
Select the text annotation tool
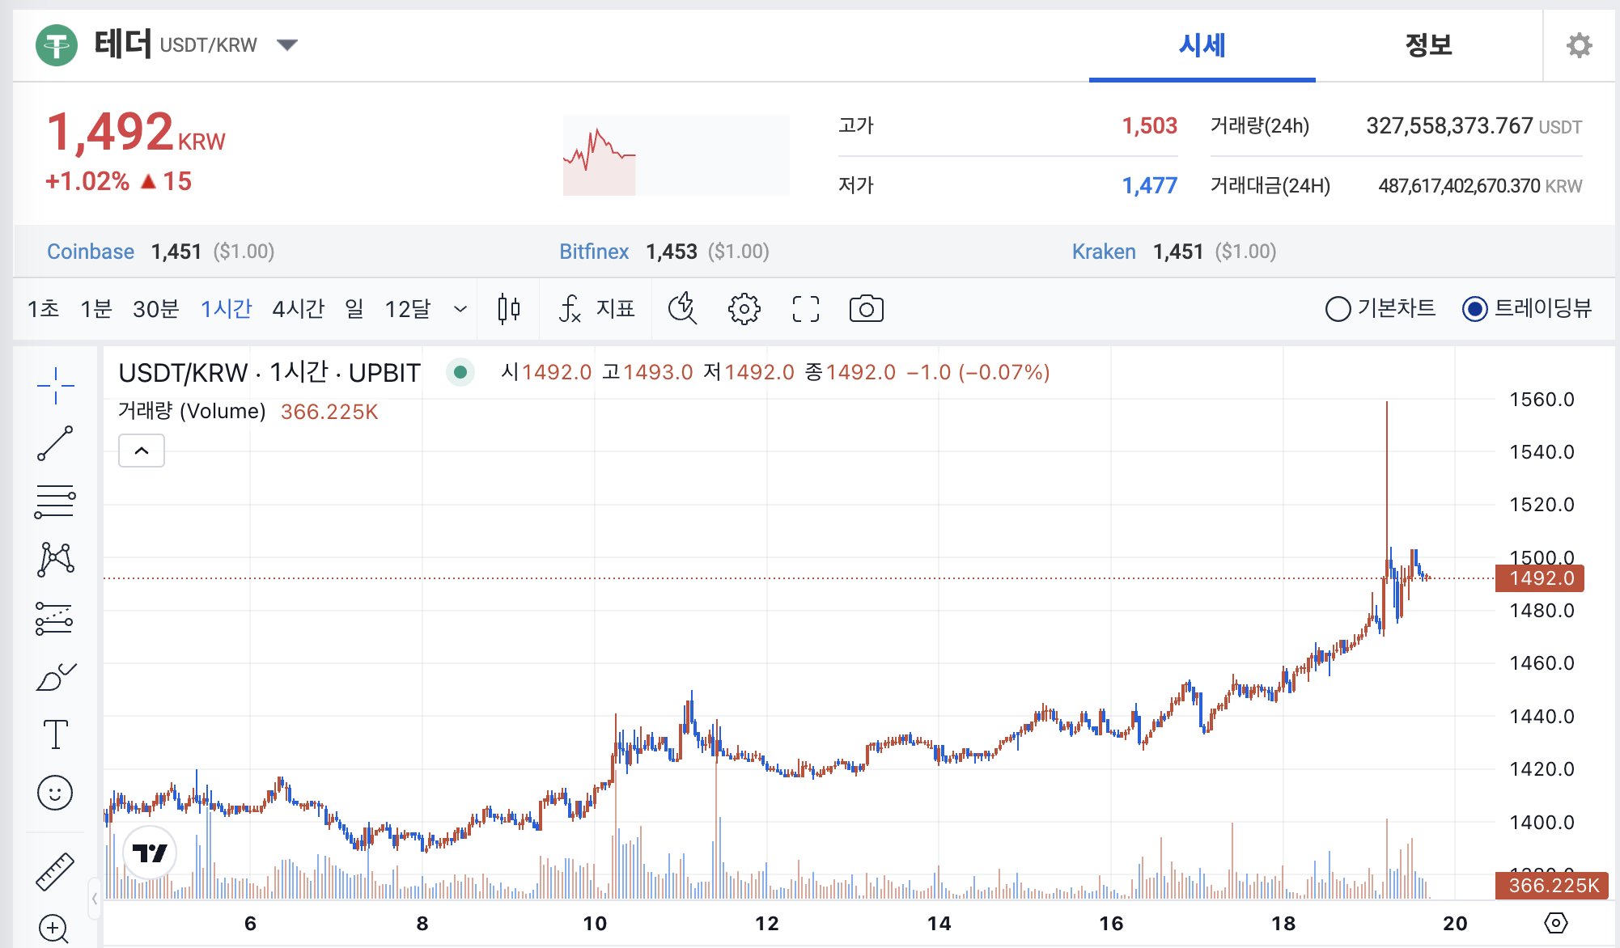55,733
